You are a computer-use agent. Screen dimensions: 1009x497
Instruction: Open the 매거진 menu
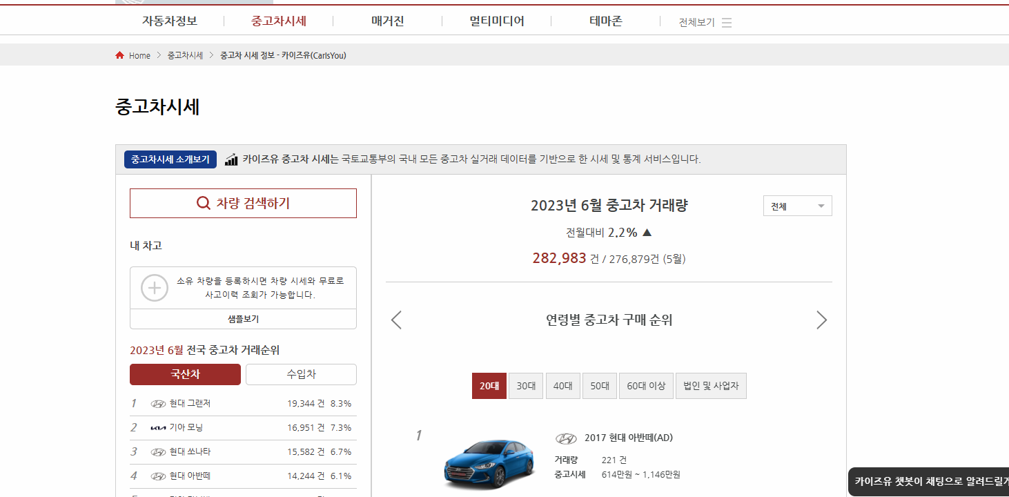point(387,21)
